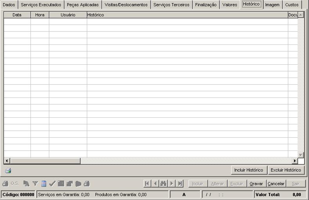This screenshot has width=309, height=200.
Task: Switch to the Finalização tab
Action: point(206,5)
